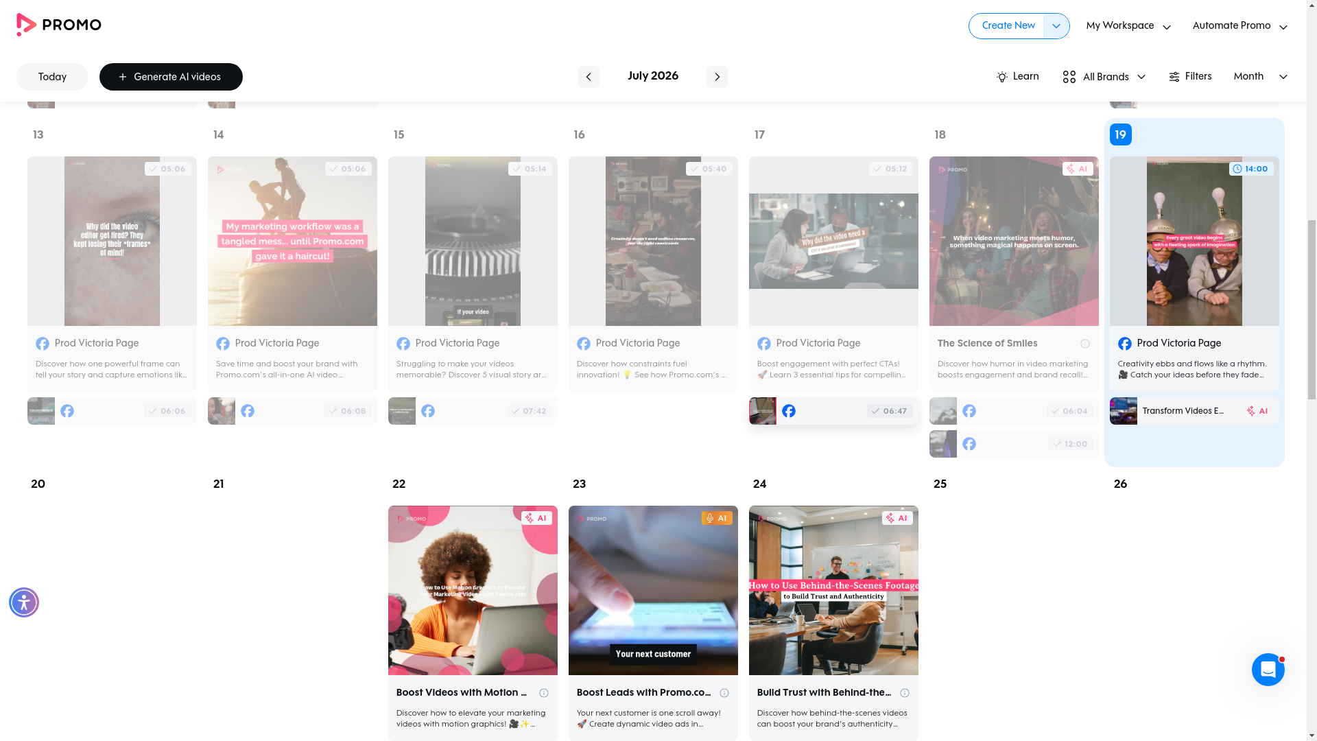
Task: Click info icon next to Boost Leads post
Action: (x=724, y=693)
